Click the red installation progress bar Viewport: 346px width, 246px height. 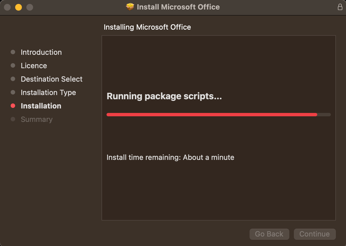(x=219, y=115)
